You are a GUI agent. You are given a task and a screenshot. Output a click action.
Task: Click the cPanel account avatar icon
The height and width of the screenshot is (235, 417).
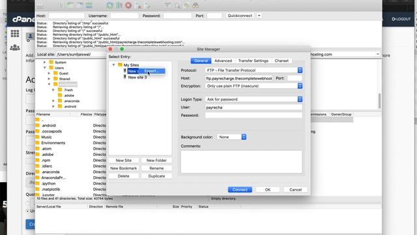(30, 37)
